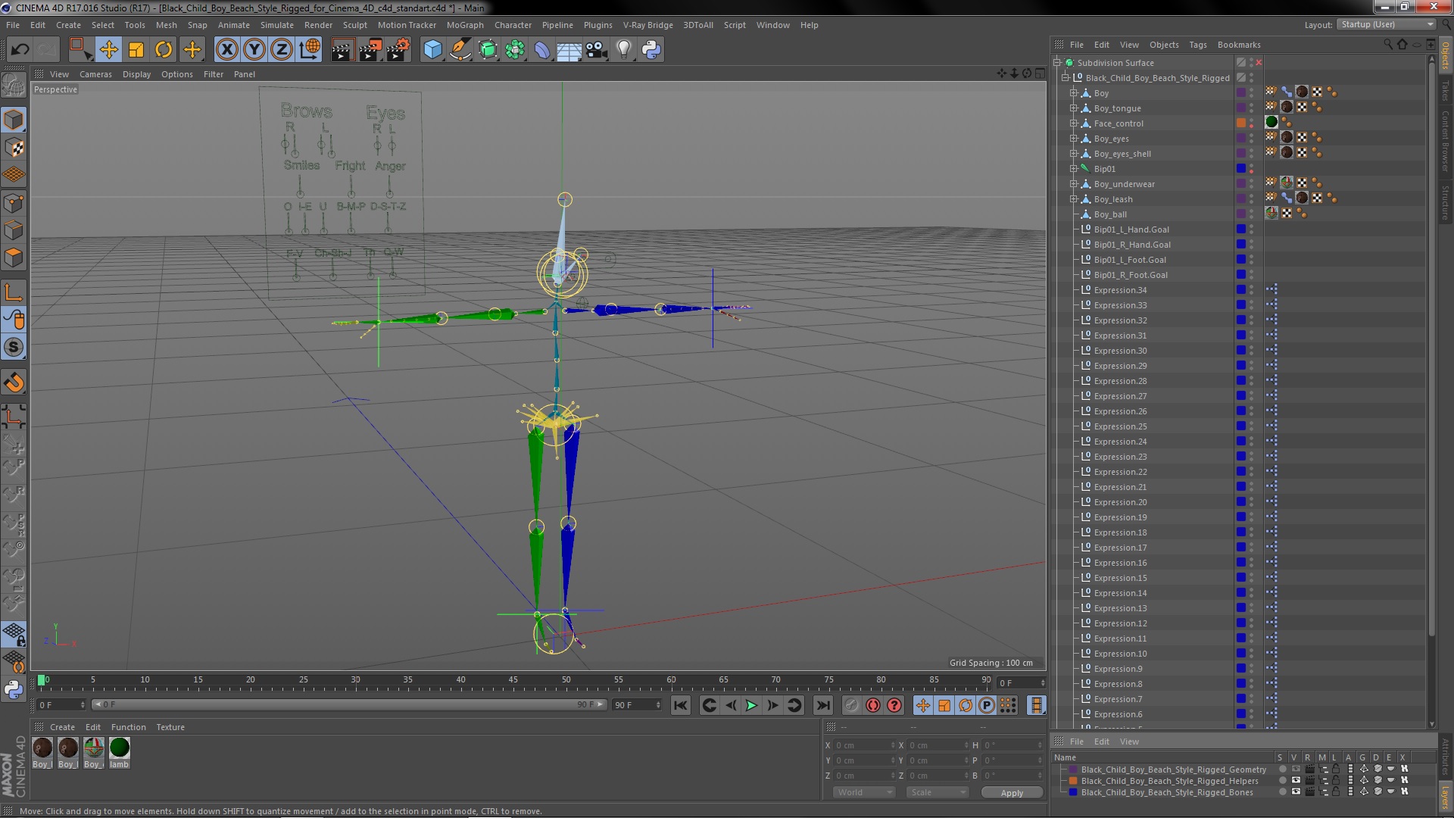Expand the Boy_leash object

tap(1073, 199)
